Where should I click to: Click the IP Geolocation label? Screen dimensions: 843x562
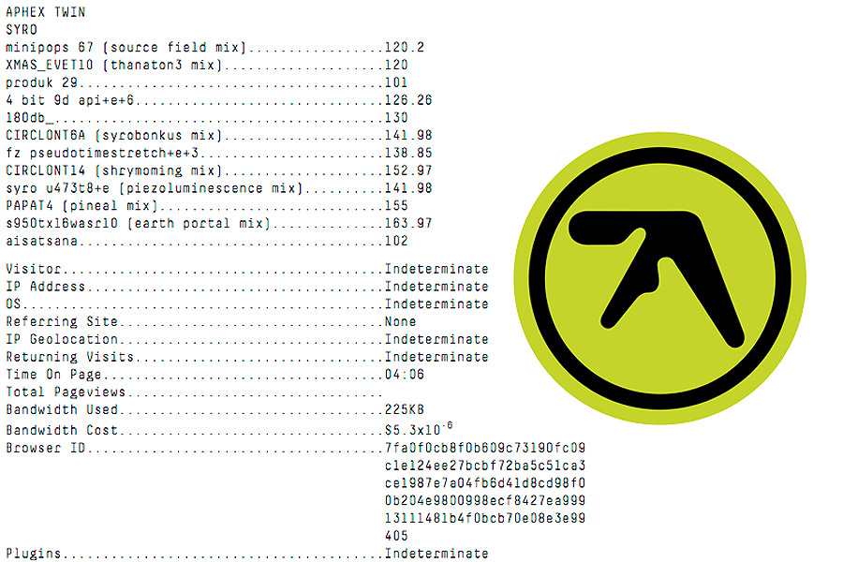point(62,339)
